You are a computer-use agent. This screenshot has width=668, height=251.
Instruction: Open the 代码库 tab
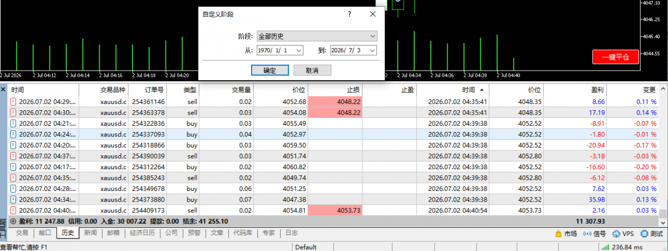pos(243,233)
